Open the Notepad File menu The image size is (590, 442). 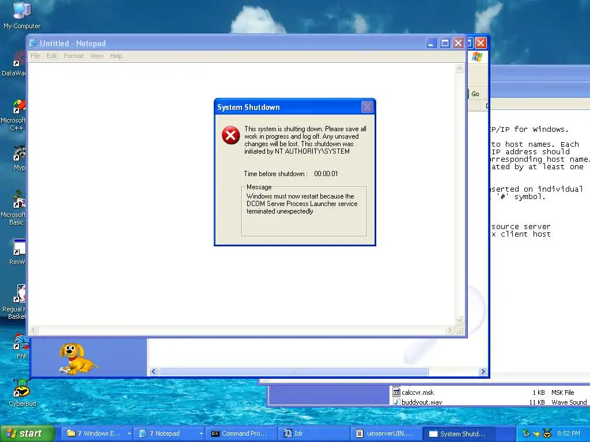35,56
